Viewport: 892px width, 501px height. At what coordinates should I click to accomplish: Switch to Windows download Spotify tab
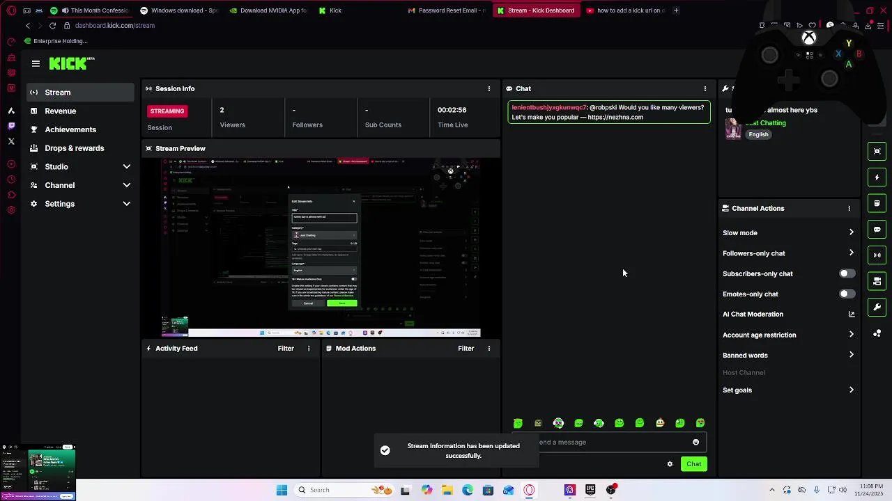click(x=178, y=10)
